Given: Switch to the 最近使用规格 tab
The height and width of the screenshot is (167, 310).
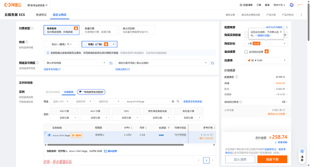Looking at the screenshot, I should (53, 92).
